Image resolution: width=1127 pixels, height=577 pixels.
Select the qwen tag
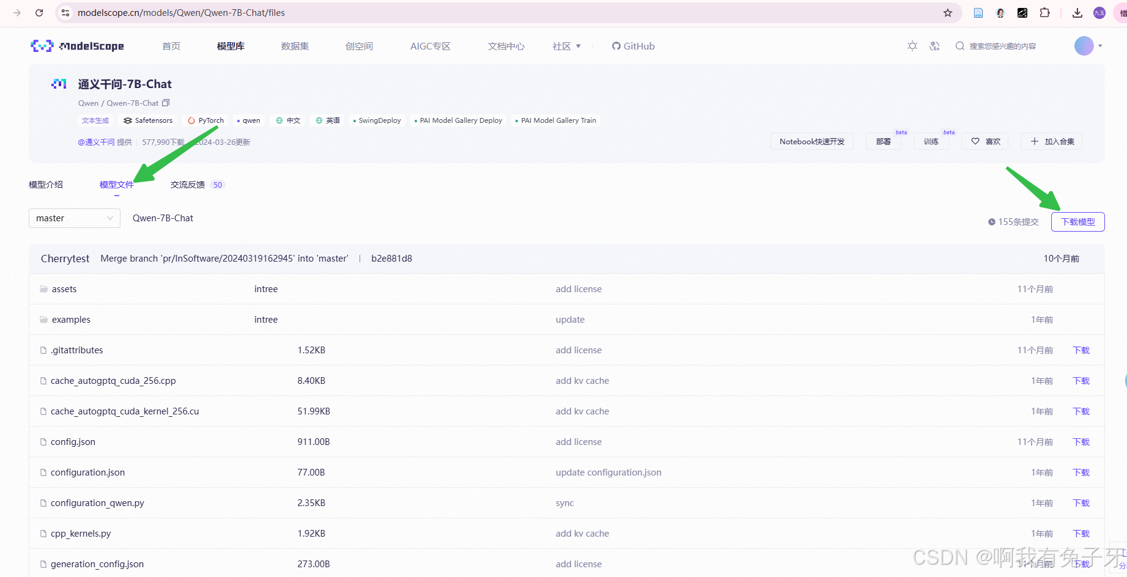[x=248, y=120]
